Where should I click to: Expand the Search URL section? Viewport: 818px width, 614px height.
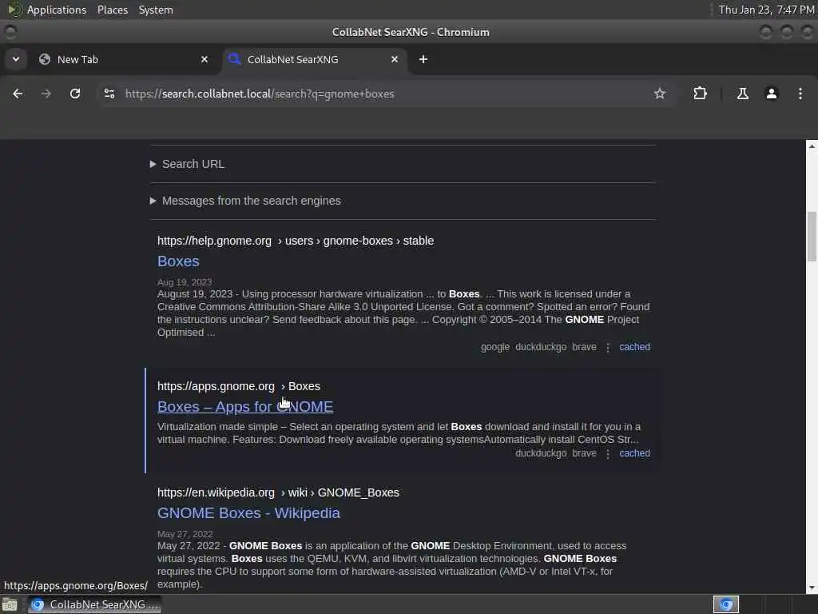tap(193, 164)
